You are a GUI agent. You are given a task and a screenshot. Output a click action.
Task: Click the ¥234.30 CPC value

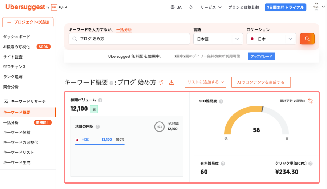(287, 172)
